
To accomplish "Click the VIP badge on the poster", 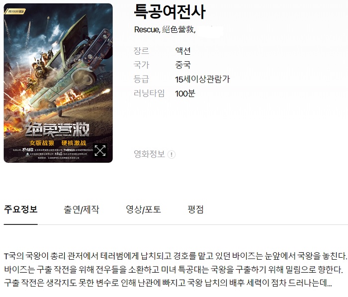I will coord(16,11).
